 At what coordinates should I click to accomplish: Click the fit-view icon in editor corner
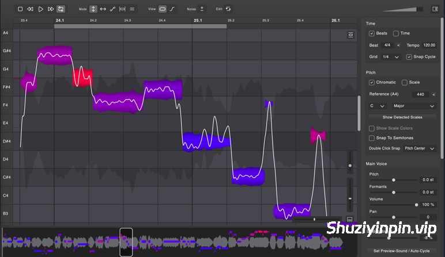351,35
